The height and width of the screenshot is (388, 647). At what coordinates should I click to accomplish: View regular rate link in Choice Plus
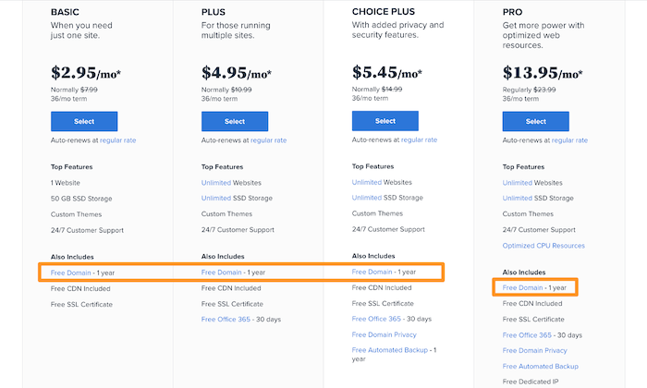(419, 139)
